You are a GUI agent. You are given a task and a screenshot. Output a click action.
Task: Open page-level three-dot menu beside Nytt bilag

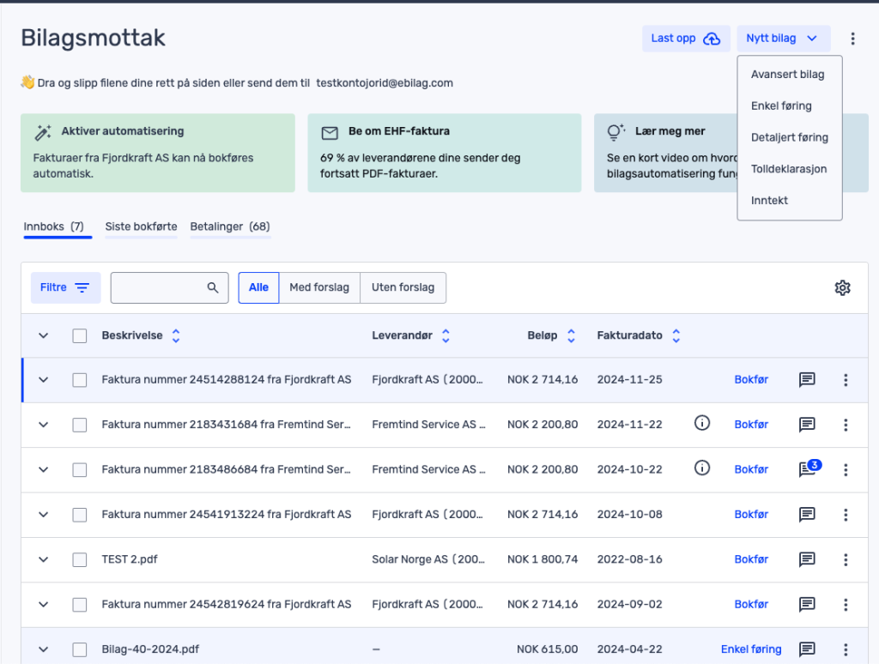click(852, 39)
